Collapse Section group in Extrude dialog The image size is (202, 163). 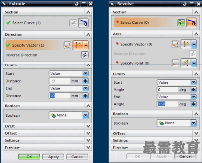88,12
